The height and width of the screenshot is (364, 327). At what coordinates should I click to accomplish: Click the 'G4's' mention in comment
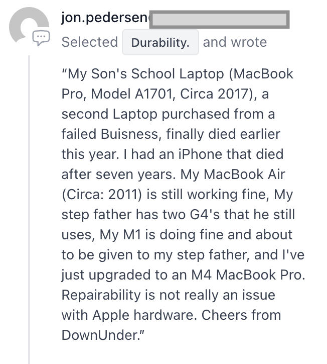(205, 215)
